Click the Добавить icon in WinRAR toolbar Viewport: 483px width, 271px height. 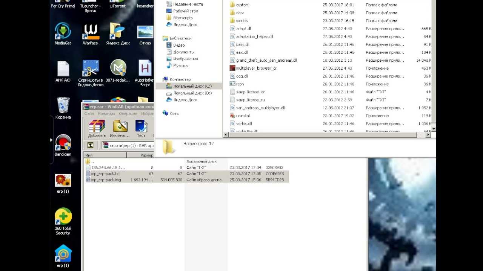pyautogui.click(x=97, y=129)
